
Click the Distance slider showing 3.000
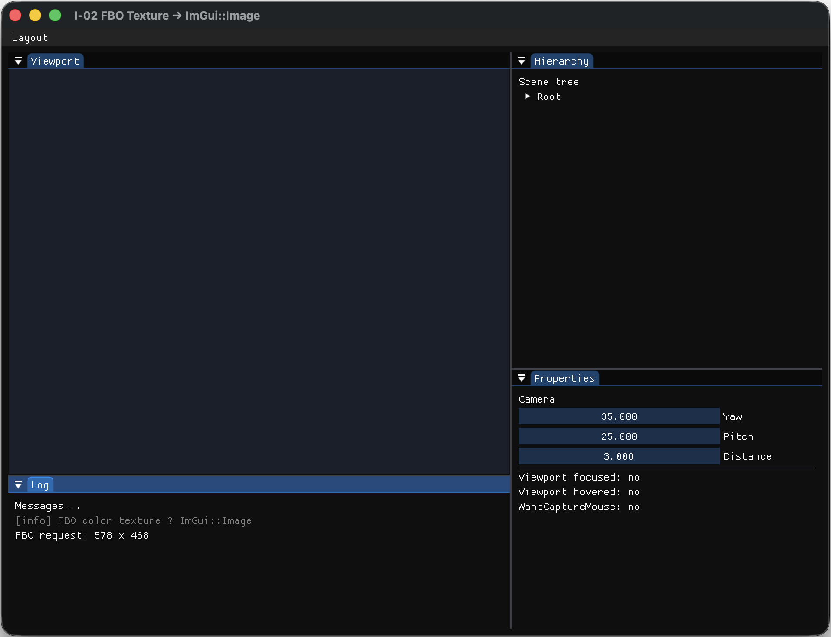619,456
